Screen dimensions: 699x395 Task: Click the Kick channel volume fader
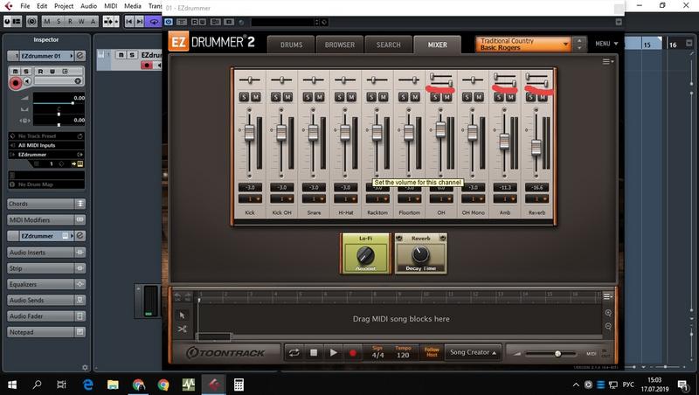click(250, 133)
